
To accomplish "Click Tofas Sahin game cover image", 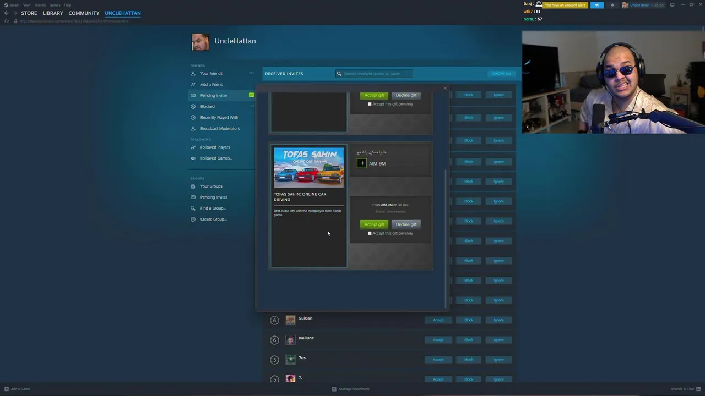I will tap(308, 167).
